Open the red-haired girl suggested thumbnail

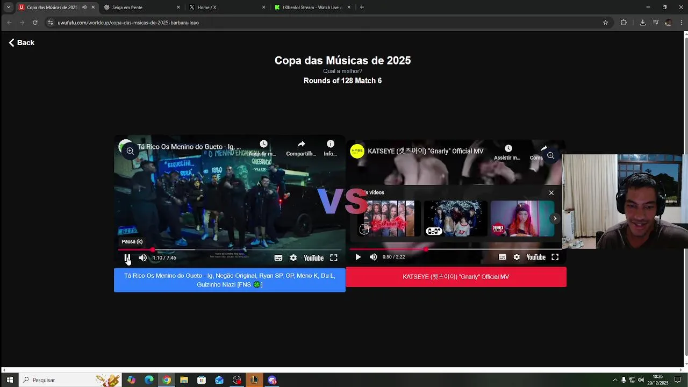click(x=522, y=218)
